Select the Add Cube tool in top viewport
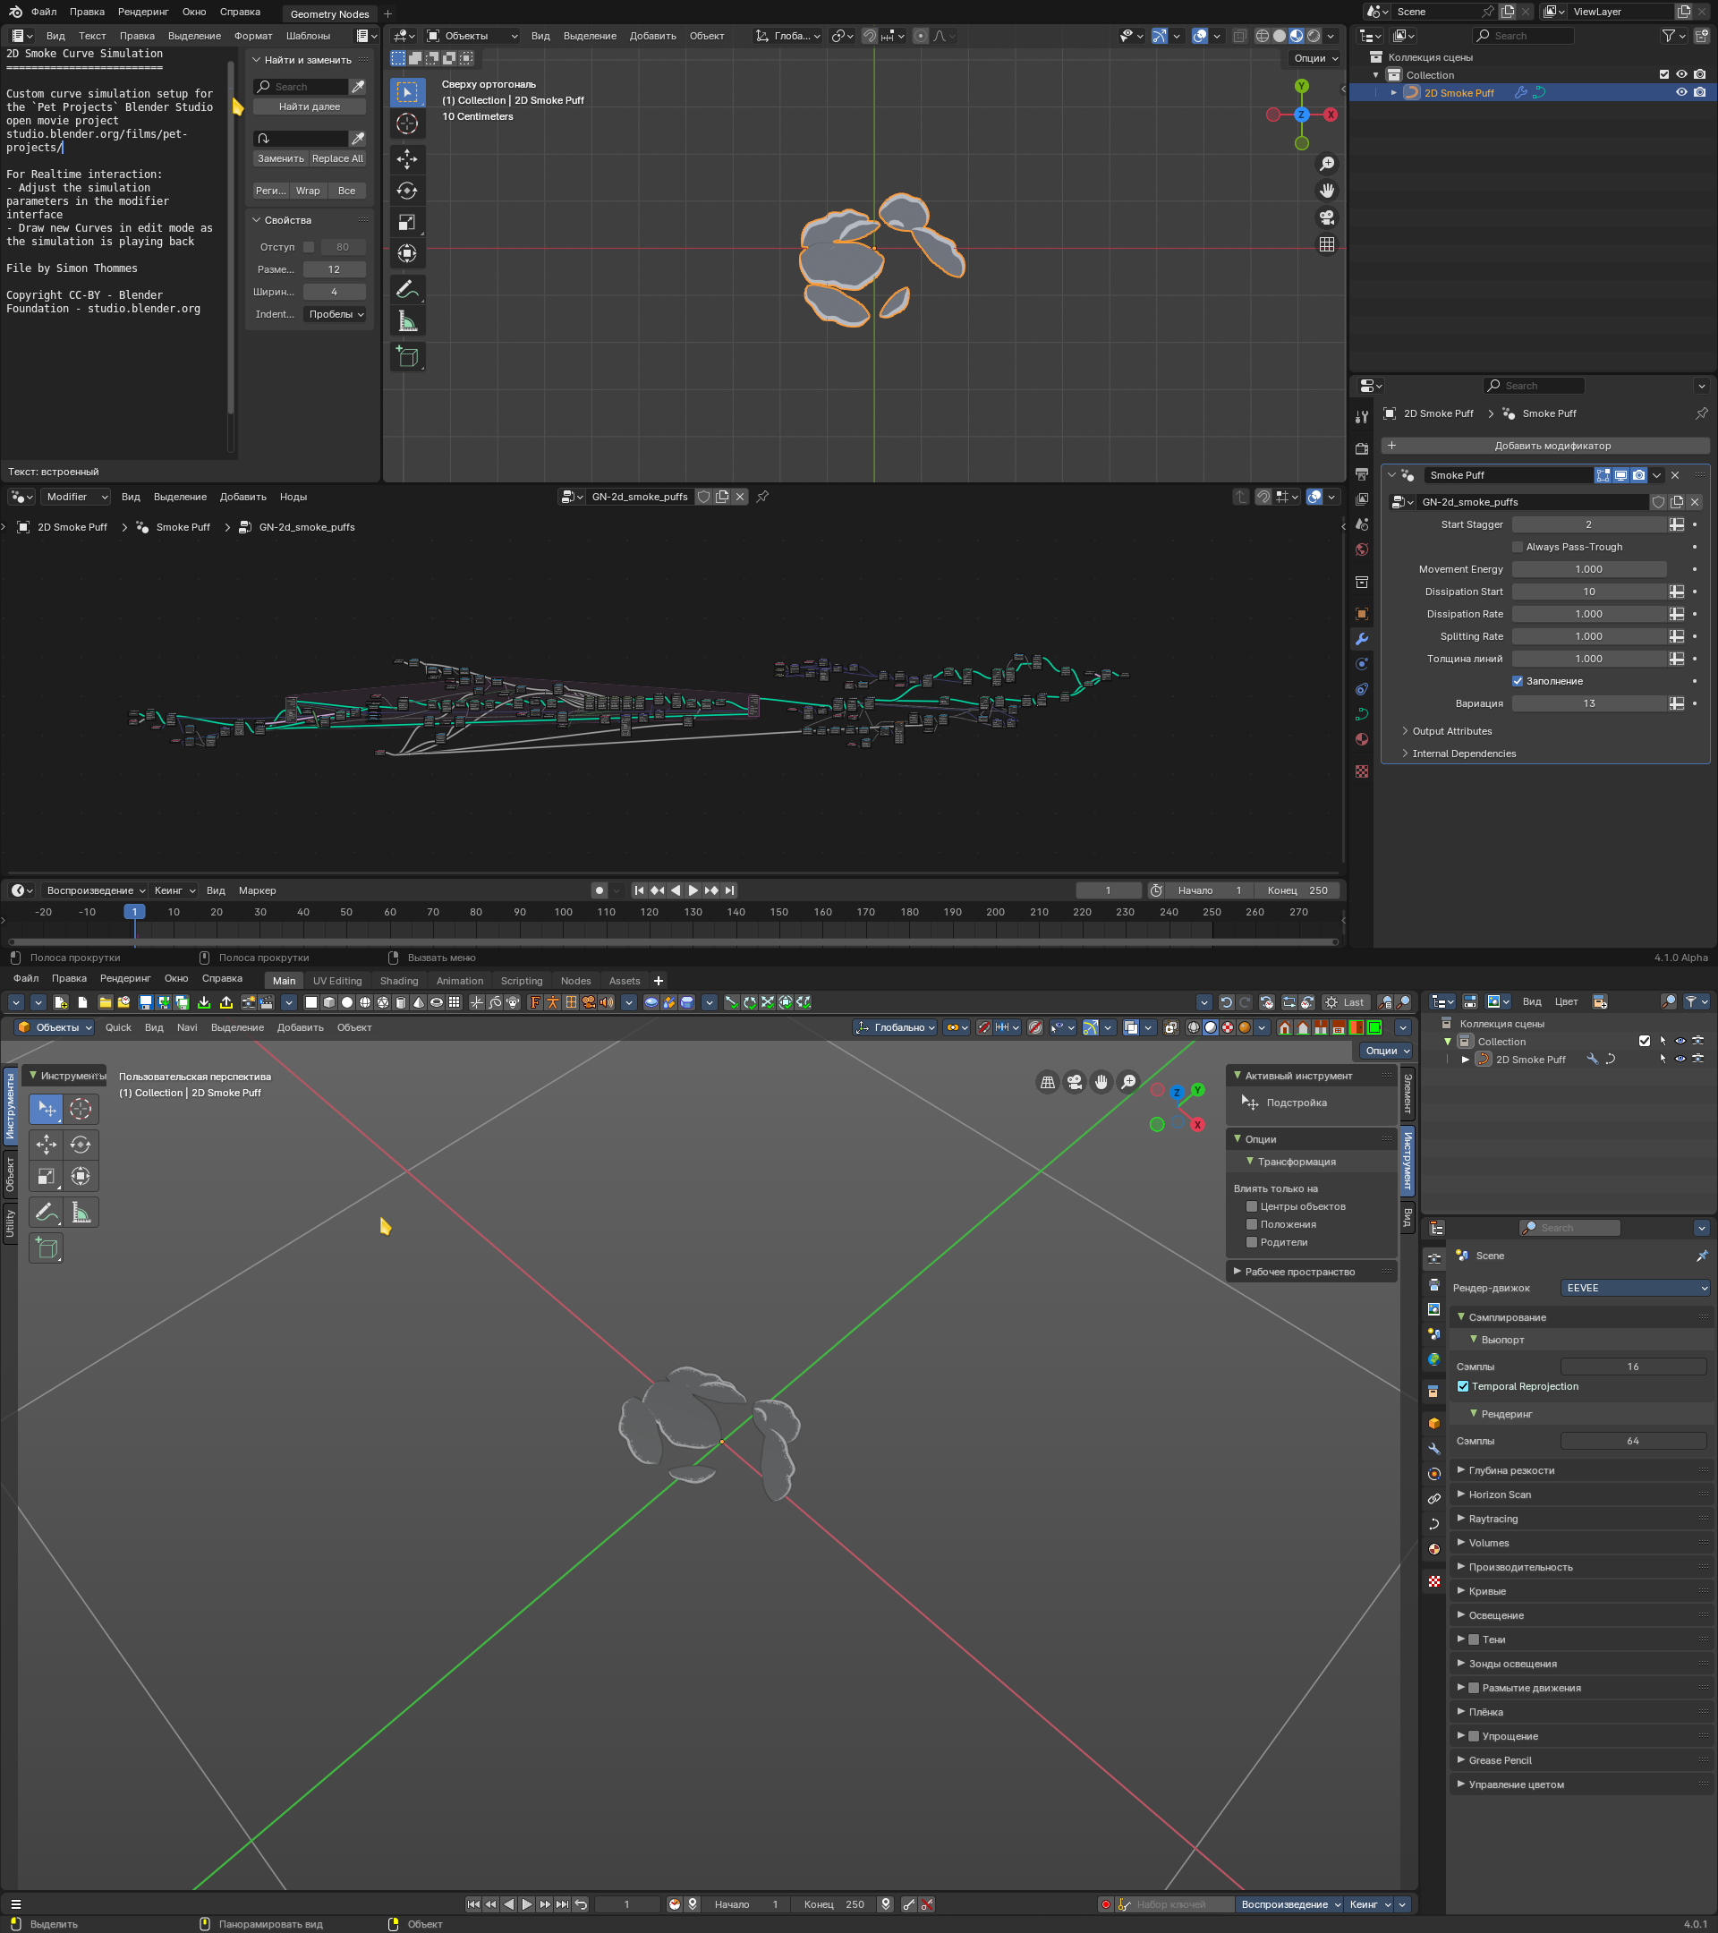The image size is (1718, 1933). tap(406, 356)
